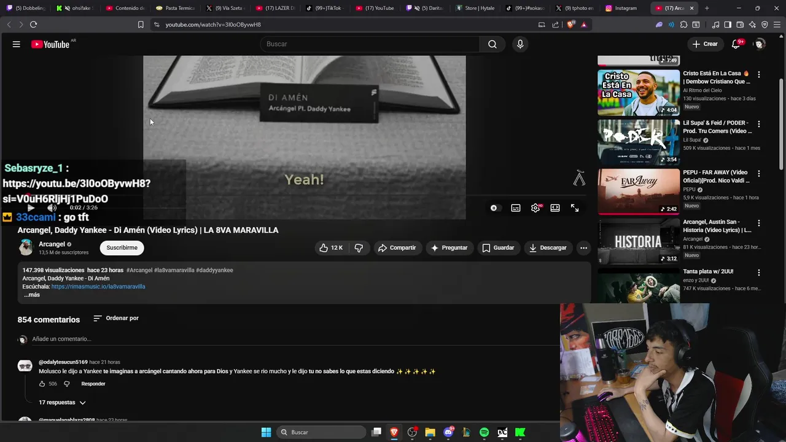
Task: Dislike the Di Amén video
Action: coord(359,248)
